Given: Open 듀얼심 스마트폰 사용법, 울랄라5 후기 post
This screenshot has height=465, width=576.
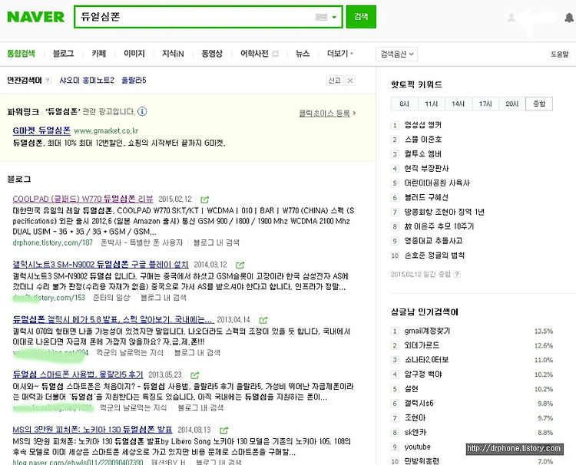Looking at the screenshot, I should [78, 374].
